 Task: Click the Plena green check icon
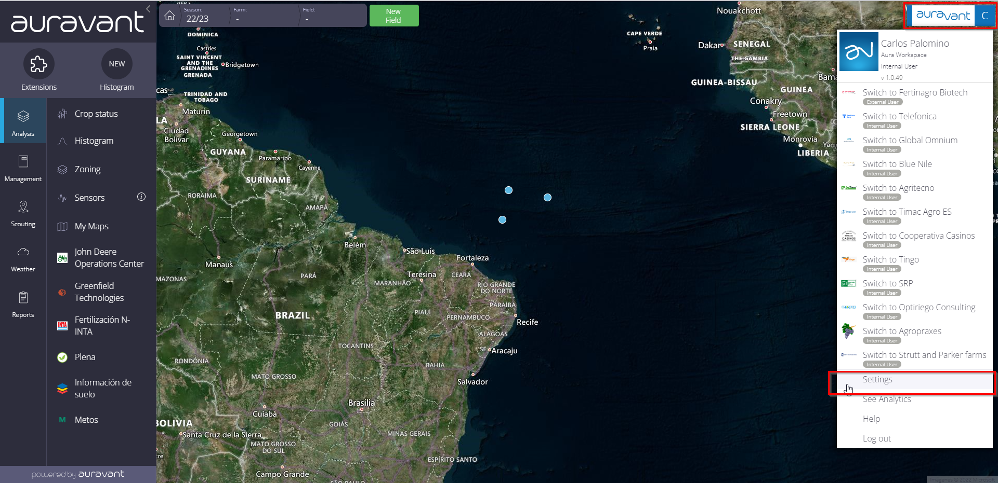coord(62,357)
